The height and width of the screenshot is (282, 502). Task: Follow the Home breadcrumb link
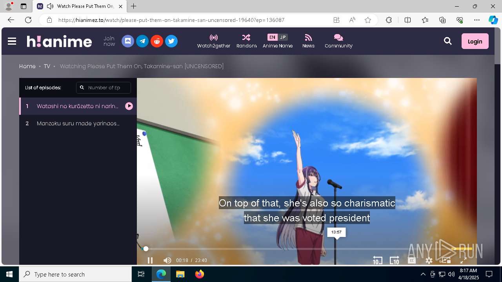(27, 66)
